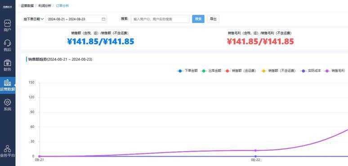Focus the merchant ID search input

[160, 19]
